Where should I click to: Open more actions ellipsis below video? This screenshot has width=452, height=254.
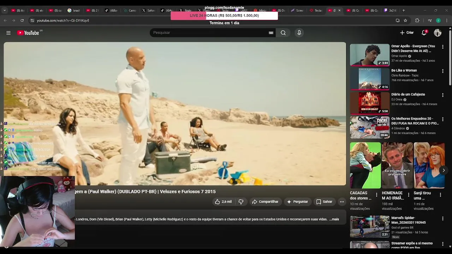[342, 202]
